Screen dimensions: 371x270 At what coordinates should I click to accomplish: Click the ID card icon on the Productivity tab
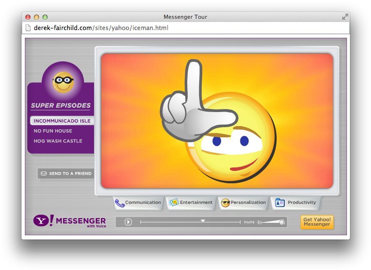(x=280, y=203)
